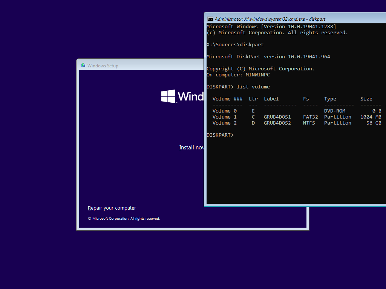Click the Windows Setup window title text
The height and width of the screenshot is (289, 386).
(x=103, y=65)
